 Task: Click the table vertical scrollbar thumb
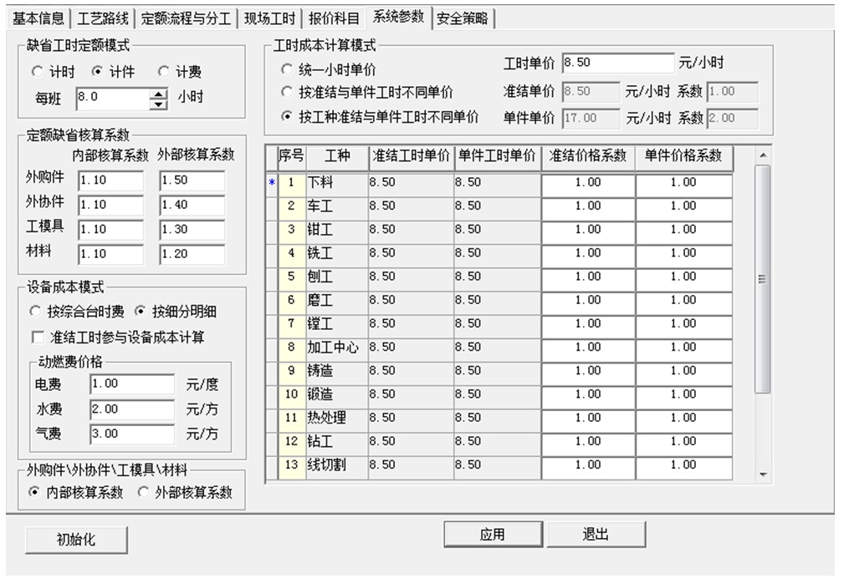click(x=763, y=278)
